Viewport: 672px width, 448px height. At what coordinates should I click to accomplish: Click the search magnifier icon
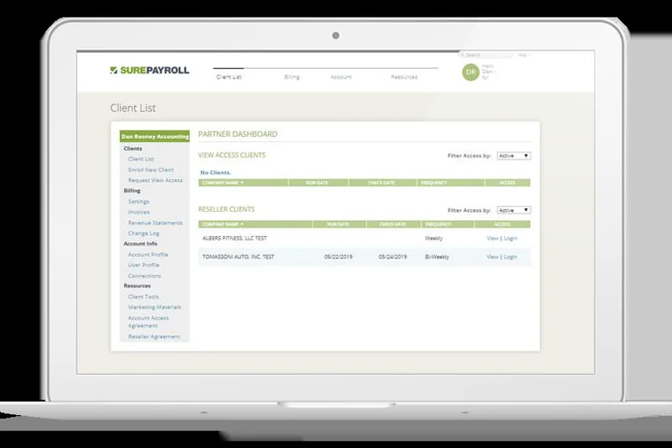[462, 55]
